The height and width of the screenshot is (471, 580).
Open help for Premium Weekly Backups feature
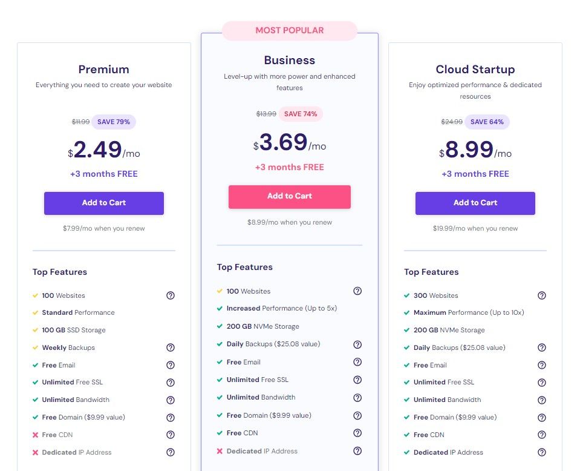coord(170,347)
